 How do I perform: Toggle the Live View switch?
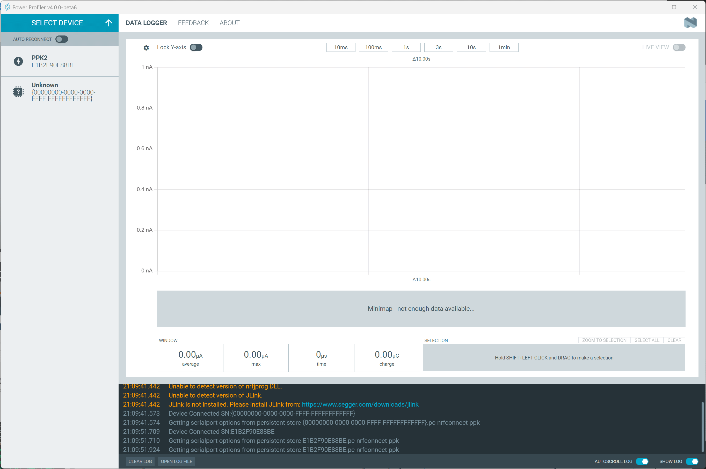pyautogui.click(x=679, y=47)
